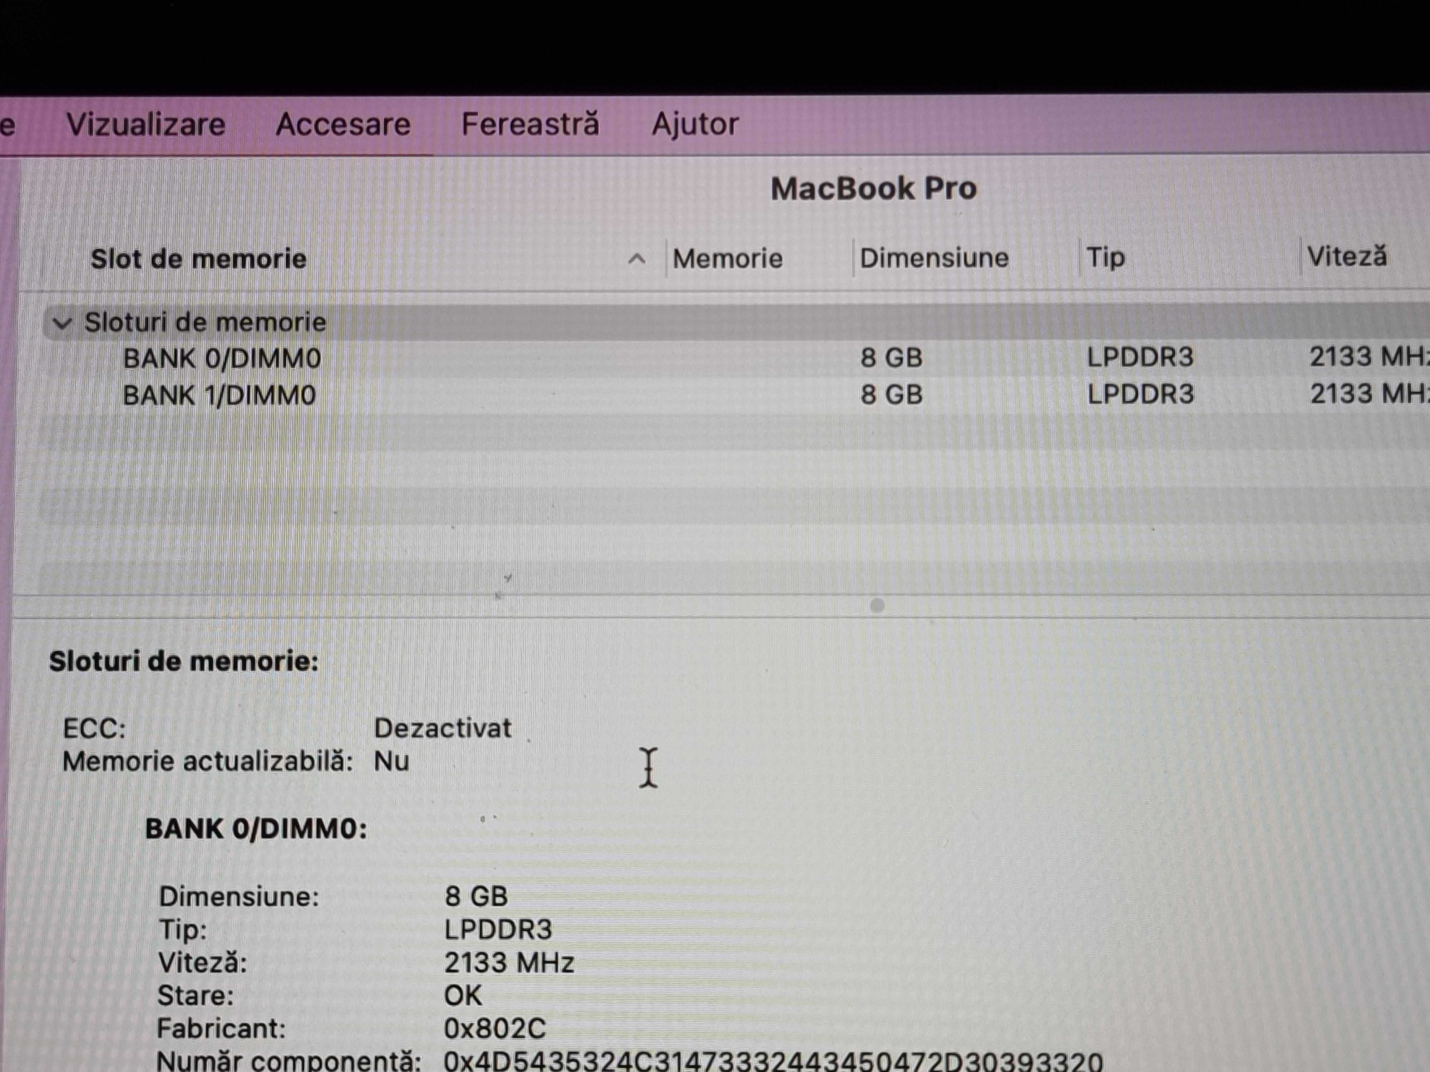Click the Memorie actualizabilă: label
1430x1072 pixels.
point(207,761)
